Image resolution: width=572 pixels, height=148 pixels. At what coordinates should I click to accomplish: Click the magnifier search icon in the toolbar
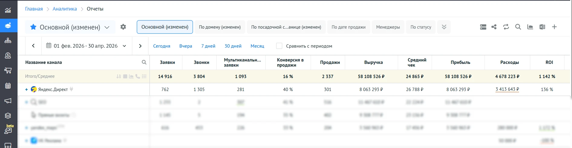[518, 27]
